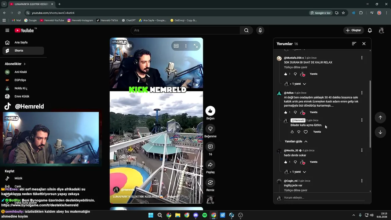
Task: Like the Mustafa.056-x comment
Action: pos(286,74)
